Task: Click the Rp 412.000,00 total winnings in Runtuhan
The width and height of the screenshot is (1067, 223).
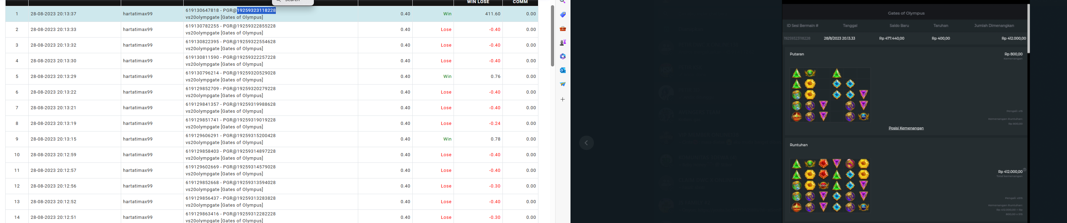Action: [x=1010, y=172]
